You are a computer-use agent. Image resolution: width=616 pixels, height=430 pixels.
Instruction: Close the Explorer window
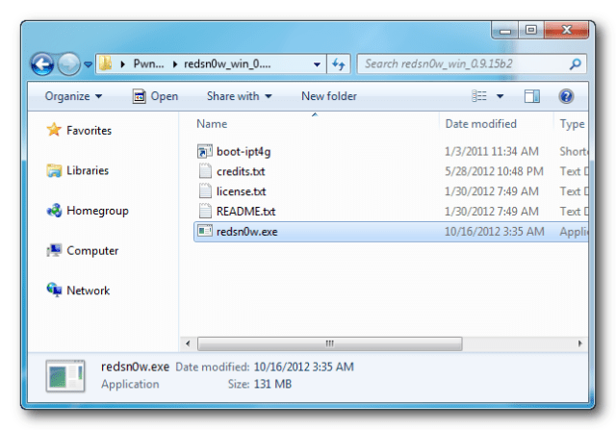(566, 30)
